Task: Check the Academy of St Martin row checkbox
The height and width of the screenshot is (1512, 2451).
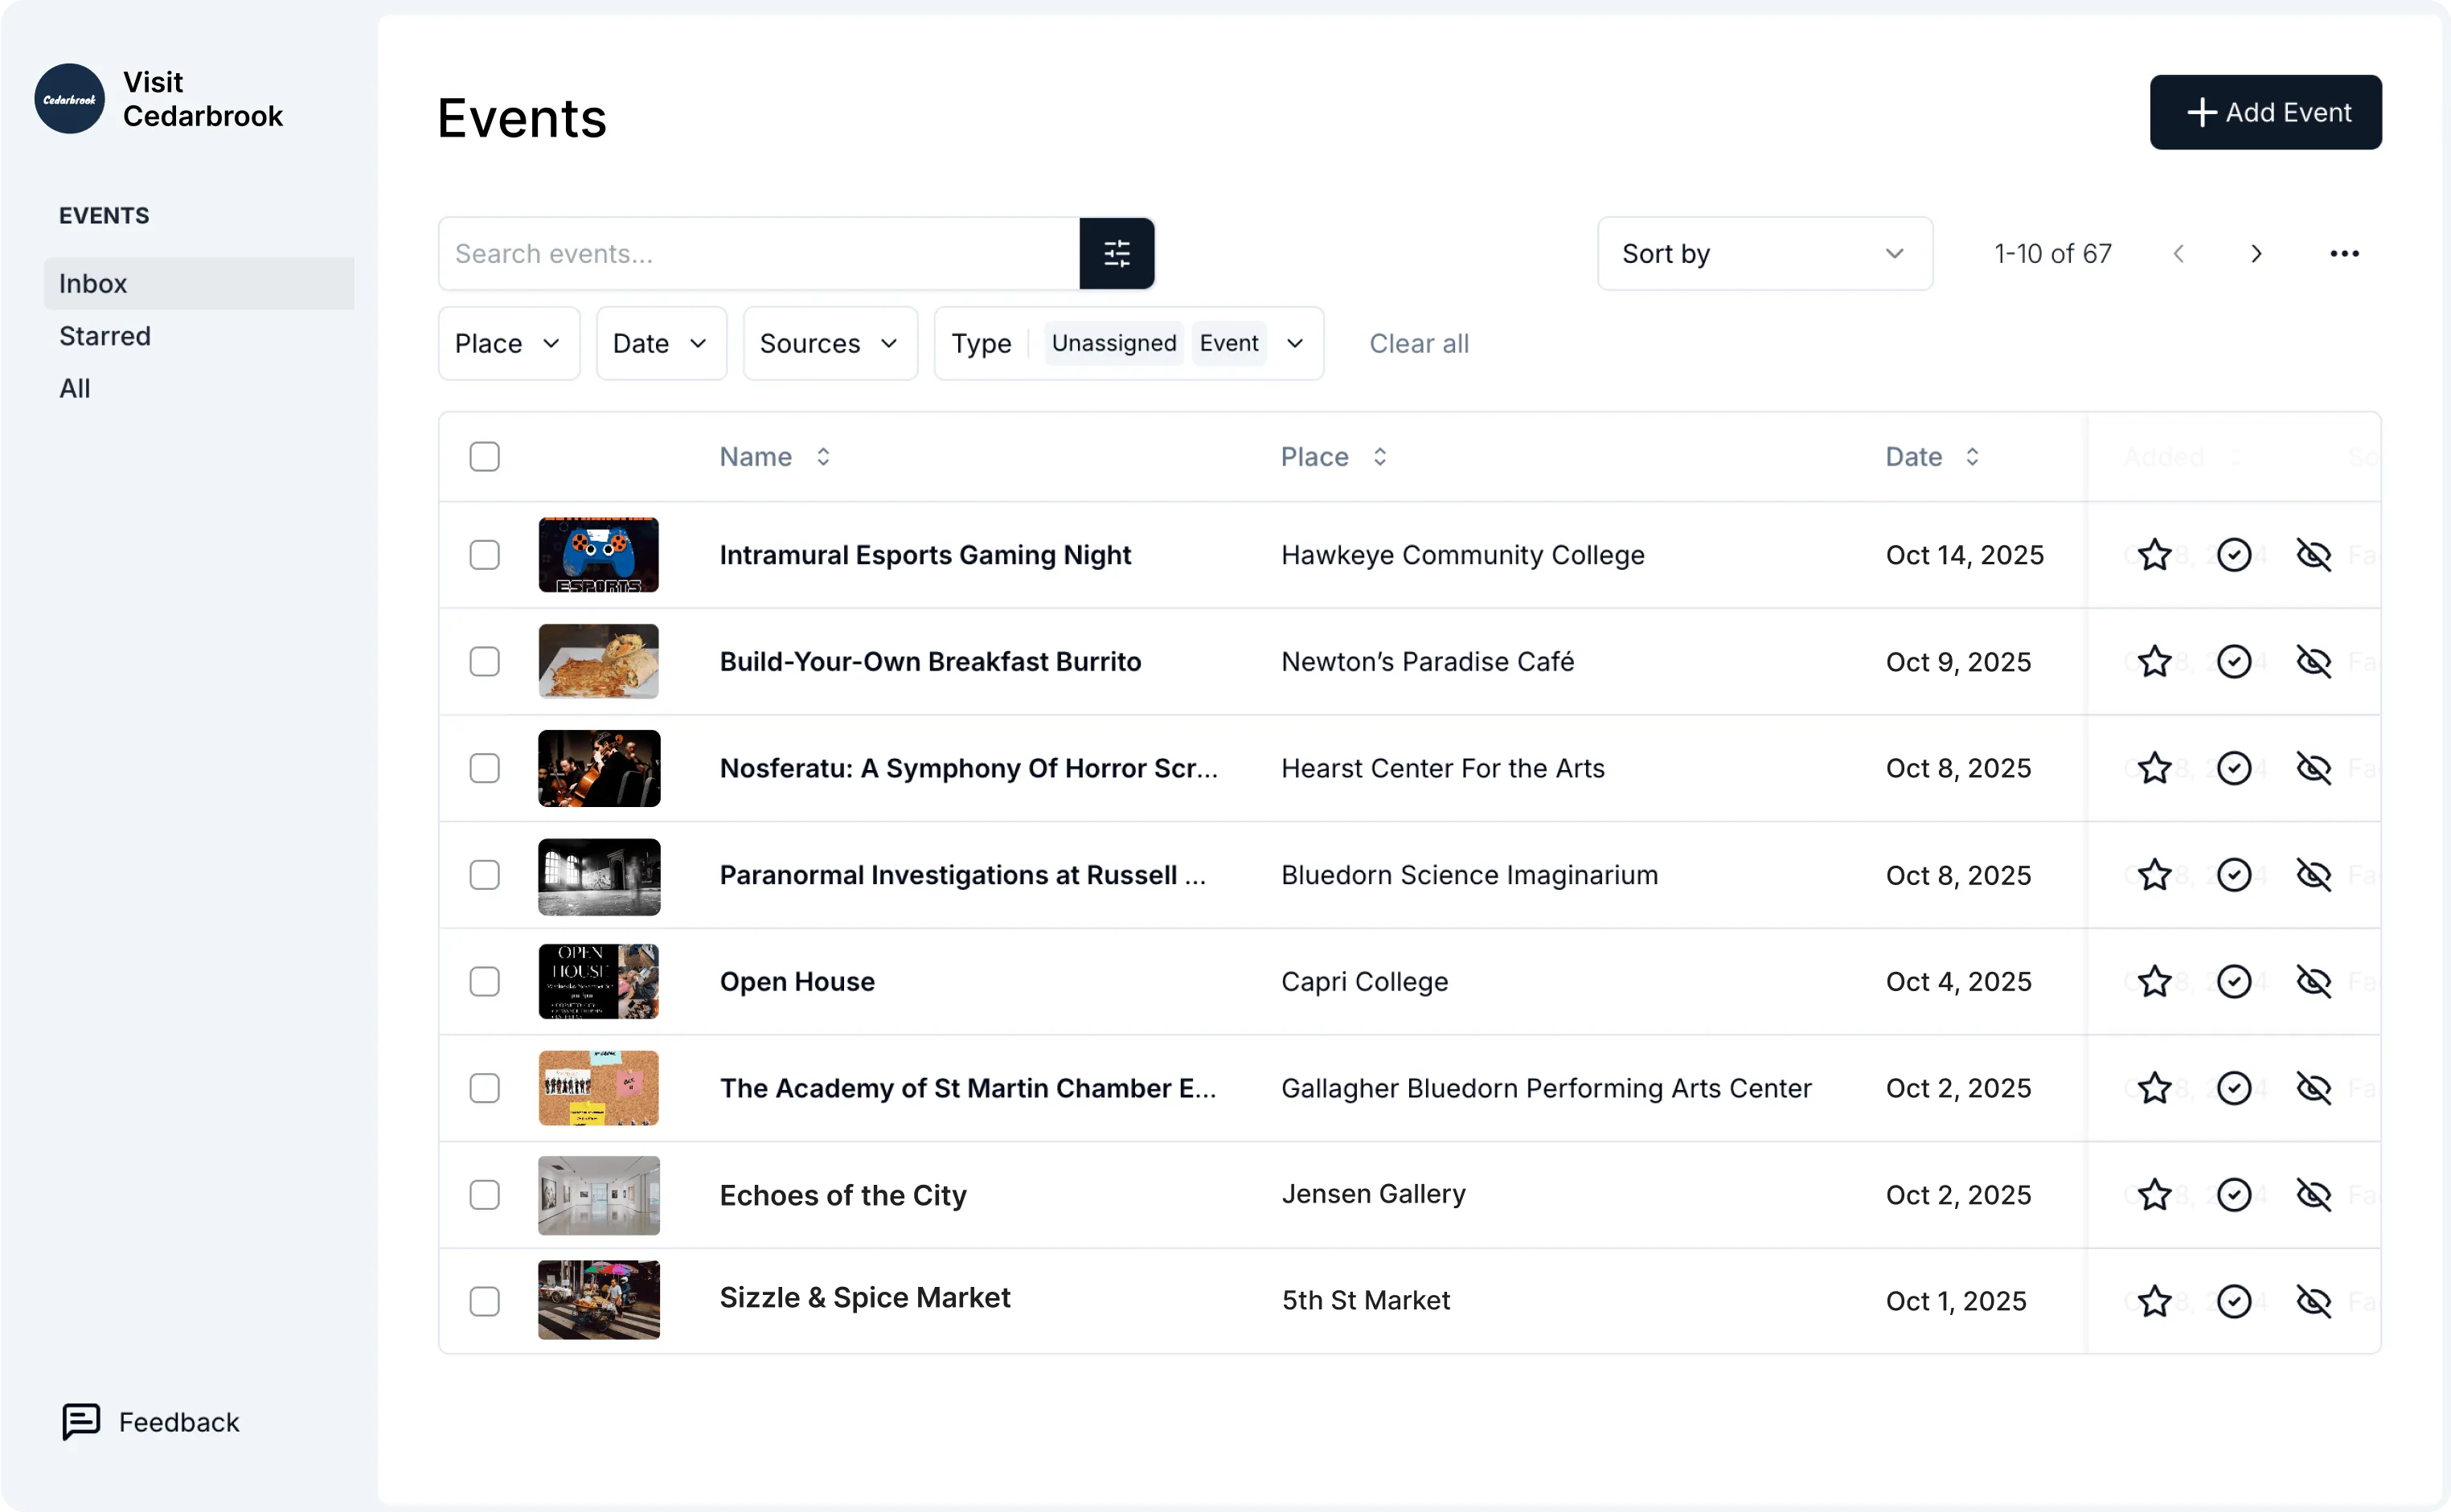Action: coord(484,1088)
